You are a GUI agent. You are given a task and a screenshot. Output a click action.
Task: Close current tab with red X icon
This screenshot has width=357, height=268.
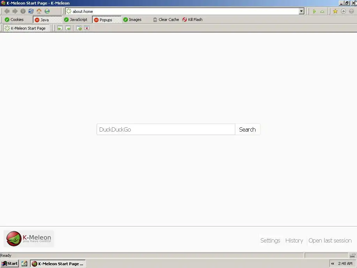tap(87, 28)
